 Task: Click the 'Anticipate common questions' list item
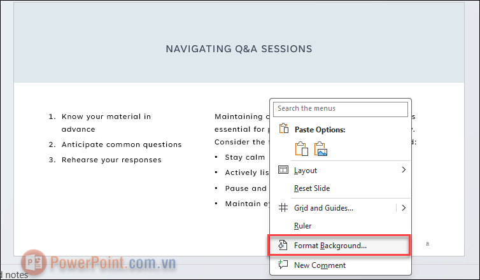[x=122, y=144]
